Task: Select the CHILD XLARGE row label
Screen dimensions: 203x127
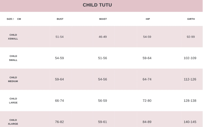Action: pos(13,122)
